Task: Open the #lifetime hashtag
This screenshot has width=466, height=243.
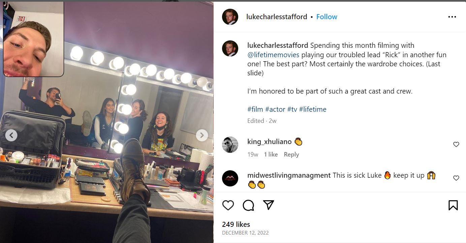Action: point(312,109)
